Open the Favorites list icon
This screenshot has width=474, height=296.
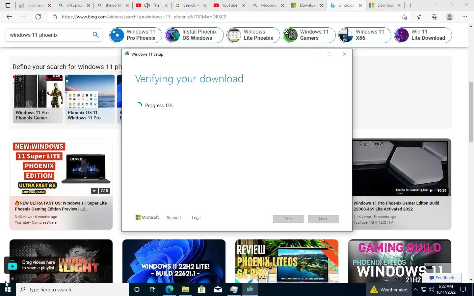coord(420,17)
